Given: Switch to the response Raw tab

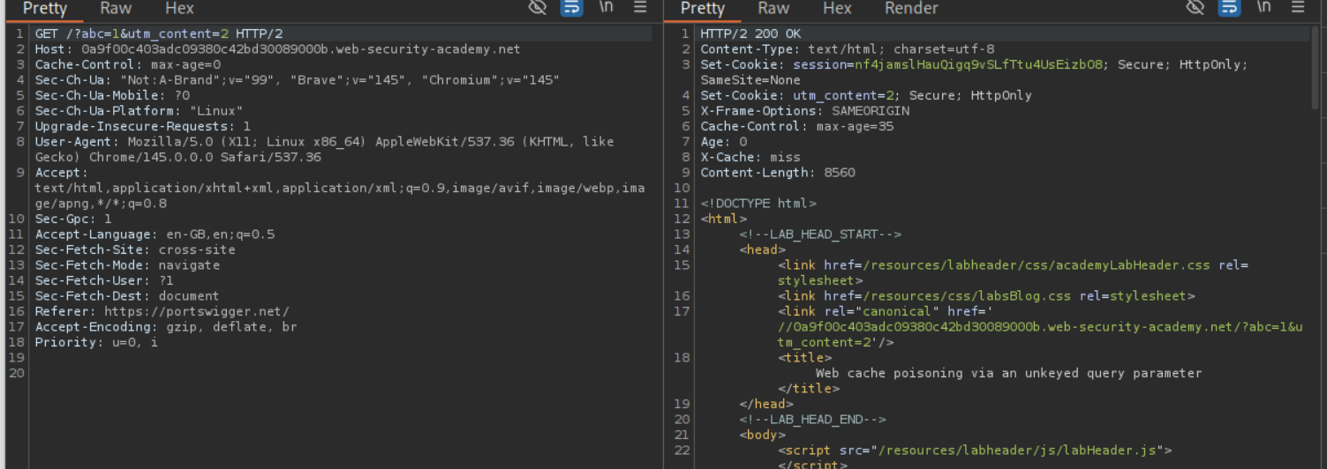Looking at the screenshot, I should point(773,9).
